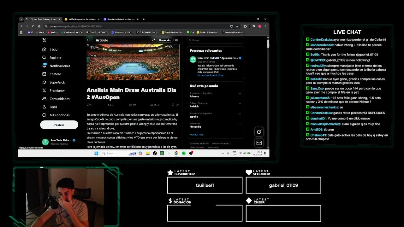Go back with article back arrow
404x227 pixels.
[88, 40]
